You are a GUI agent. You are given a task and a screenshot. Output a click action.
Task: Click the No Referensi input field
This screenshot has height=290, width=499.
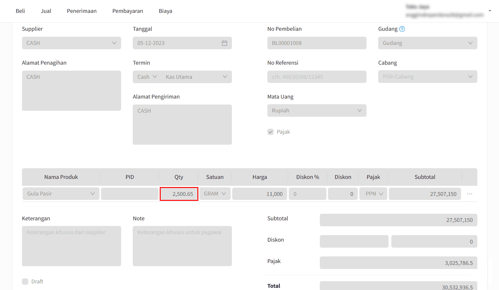(x=317, y=77)
